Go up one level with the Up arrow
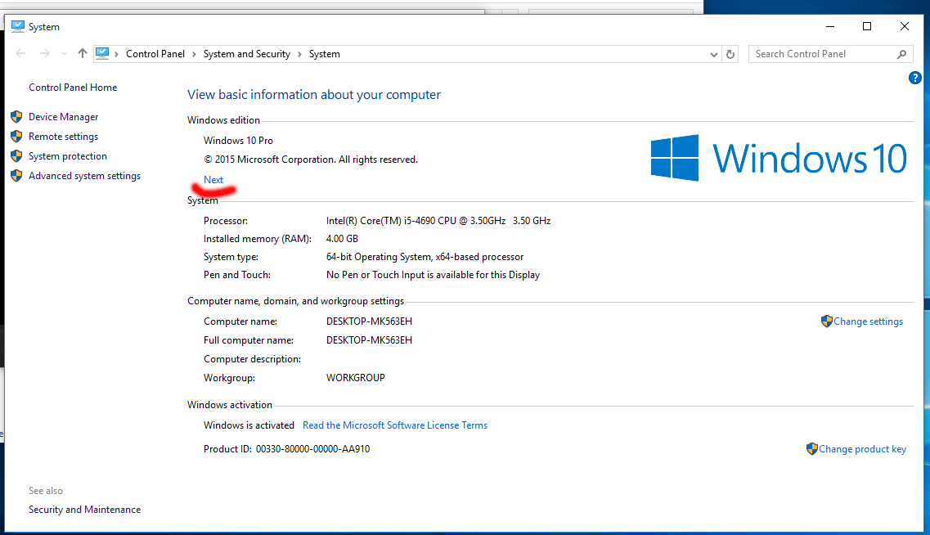930x535 pixels. [83, 53]
